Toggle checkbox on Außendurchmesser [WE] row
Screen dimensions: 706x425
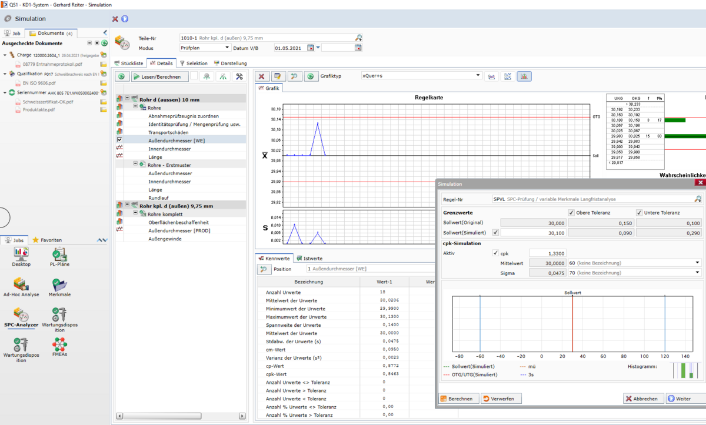[119, 140]
